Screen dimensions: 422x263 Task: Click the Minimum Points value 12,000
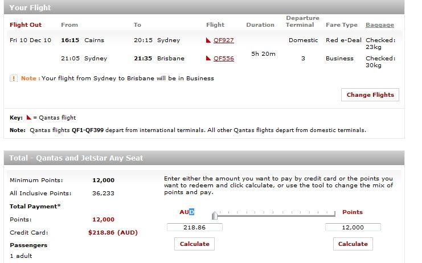coord(103,180)
